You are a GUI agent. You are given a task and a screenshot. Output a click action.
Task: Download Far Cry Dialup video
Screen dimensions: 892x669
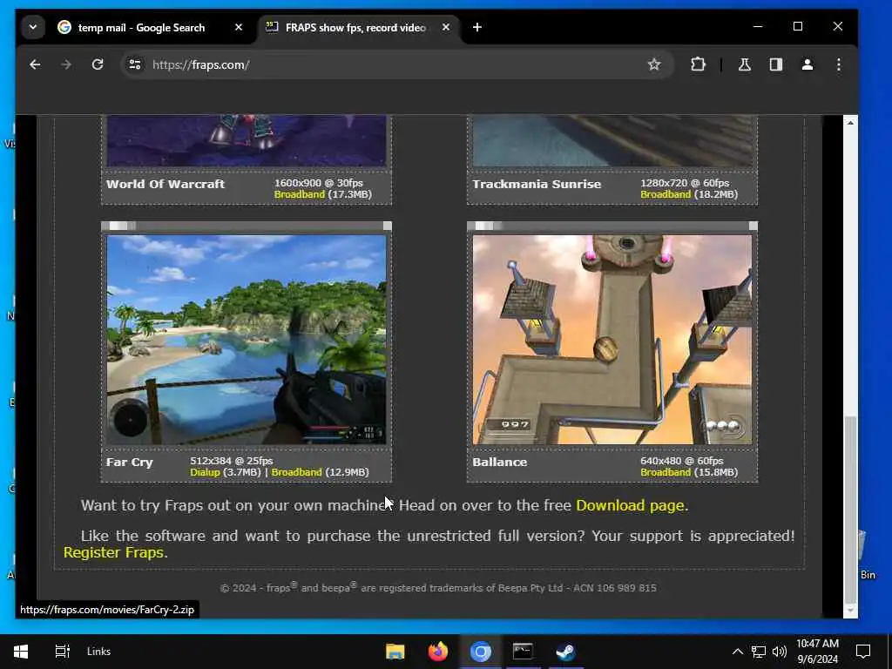(205, 472)
